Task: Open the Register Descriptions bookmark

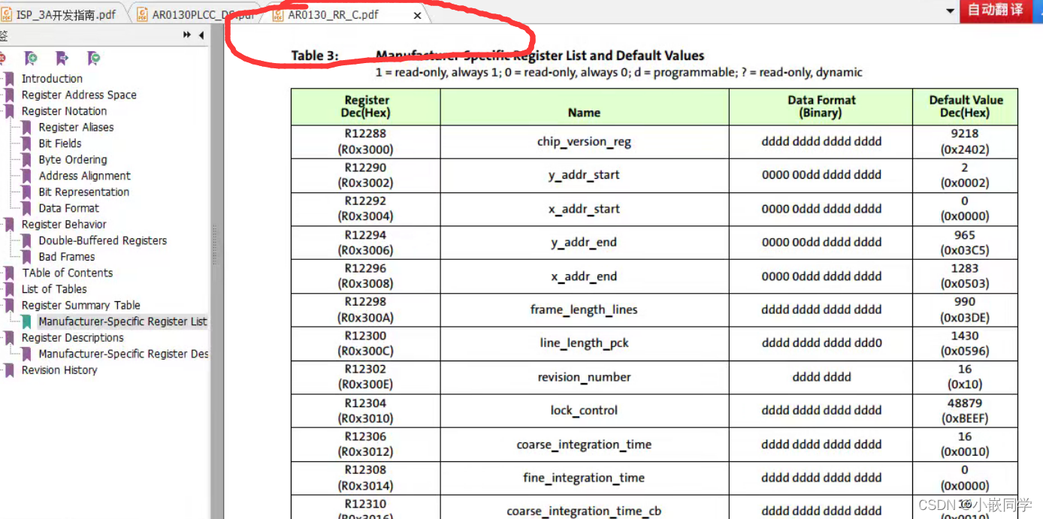Action: [72, 338]
